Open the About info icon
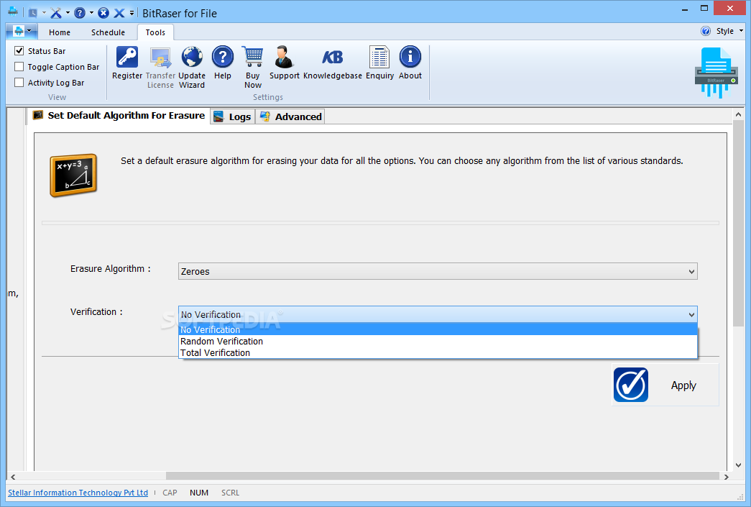The height and width of the screenshot is (507, 751). point(410,57)
